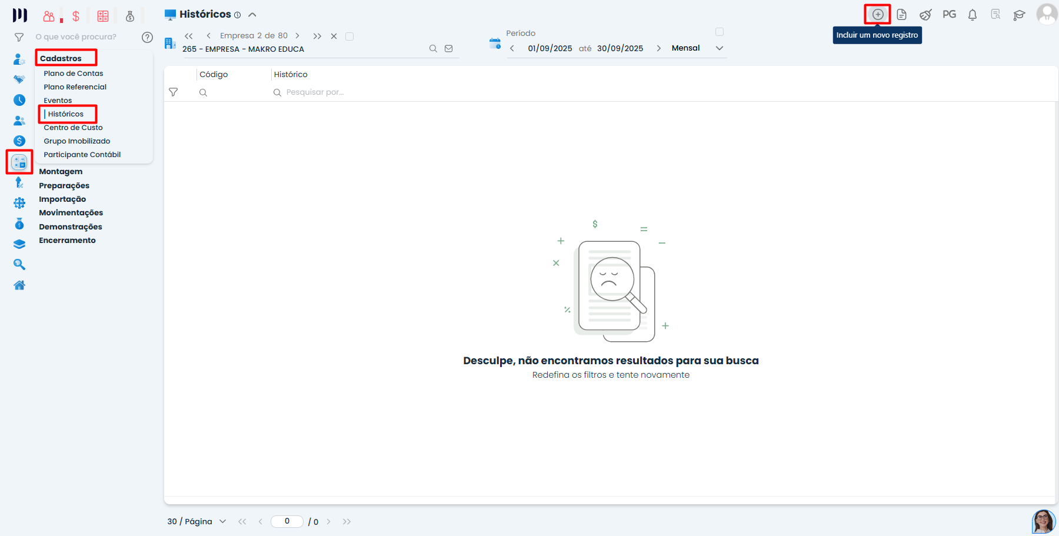Open the PG shortcut in the top bar
Screen dimensions: 1059x536
(949, 14)
